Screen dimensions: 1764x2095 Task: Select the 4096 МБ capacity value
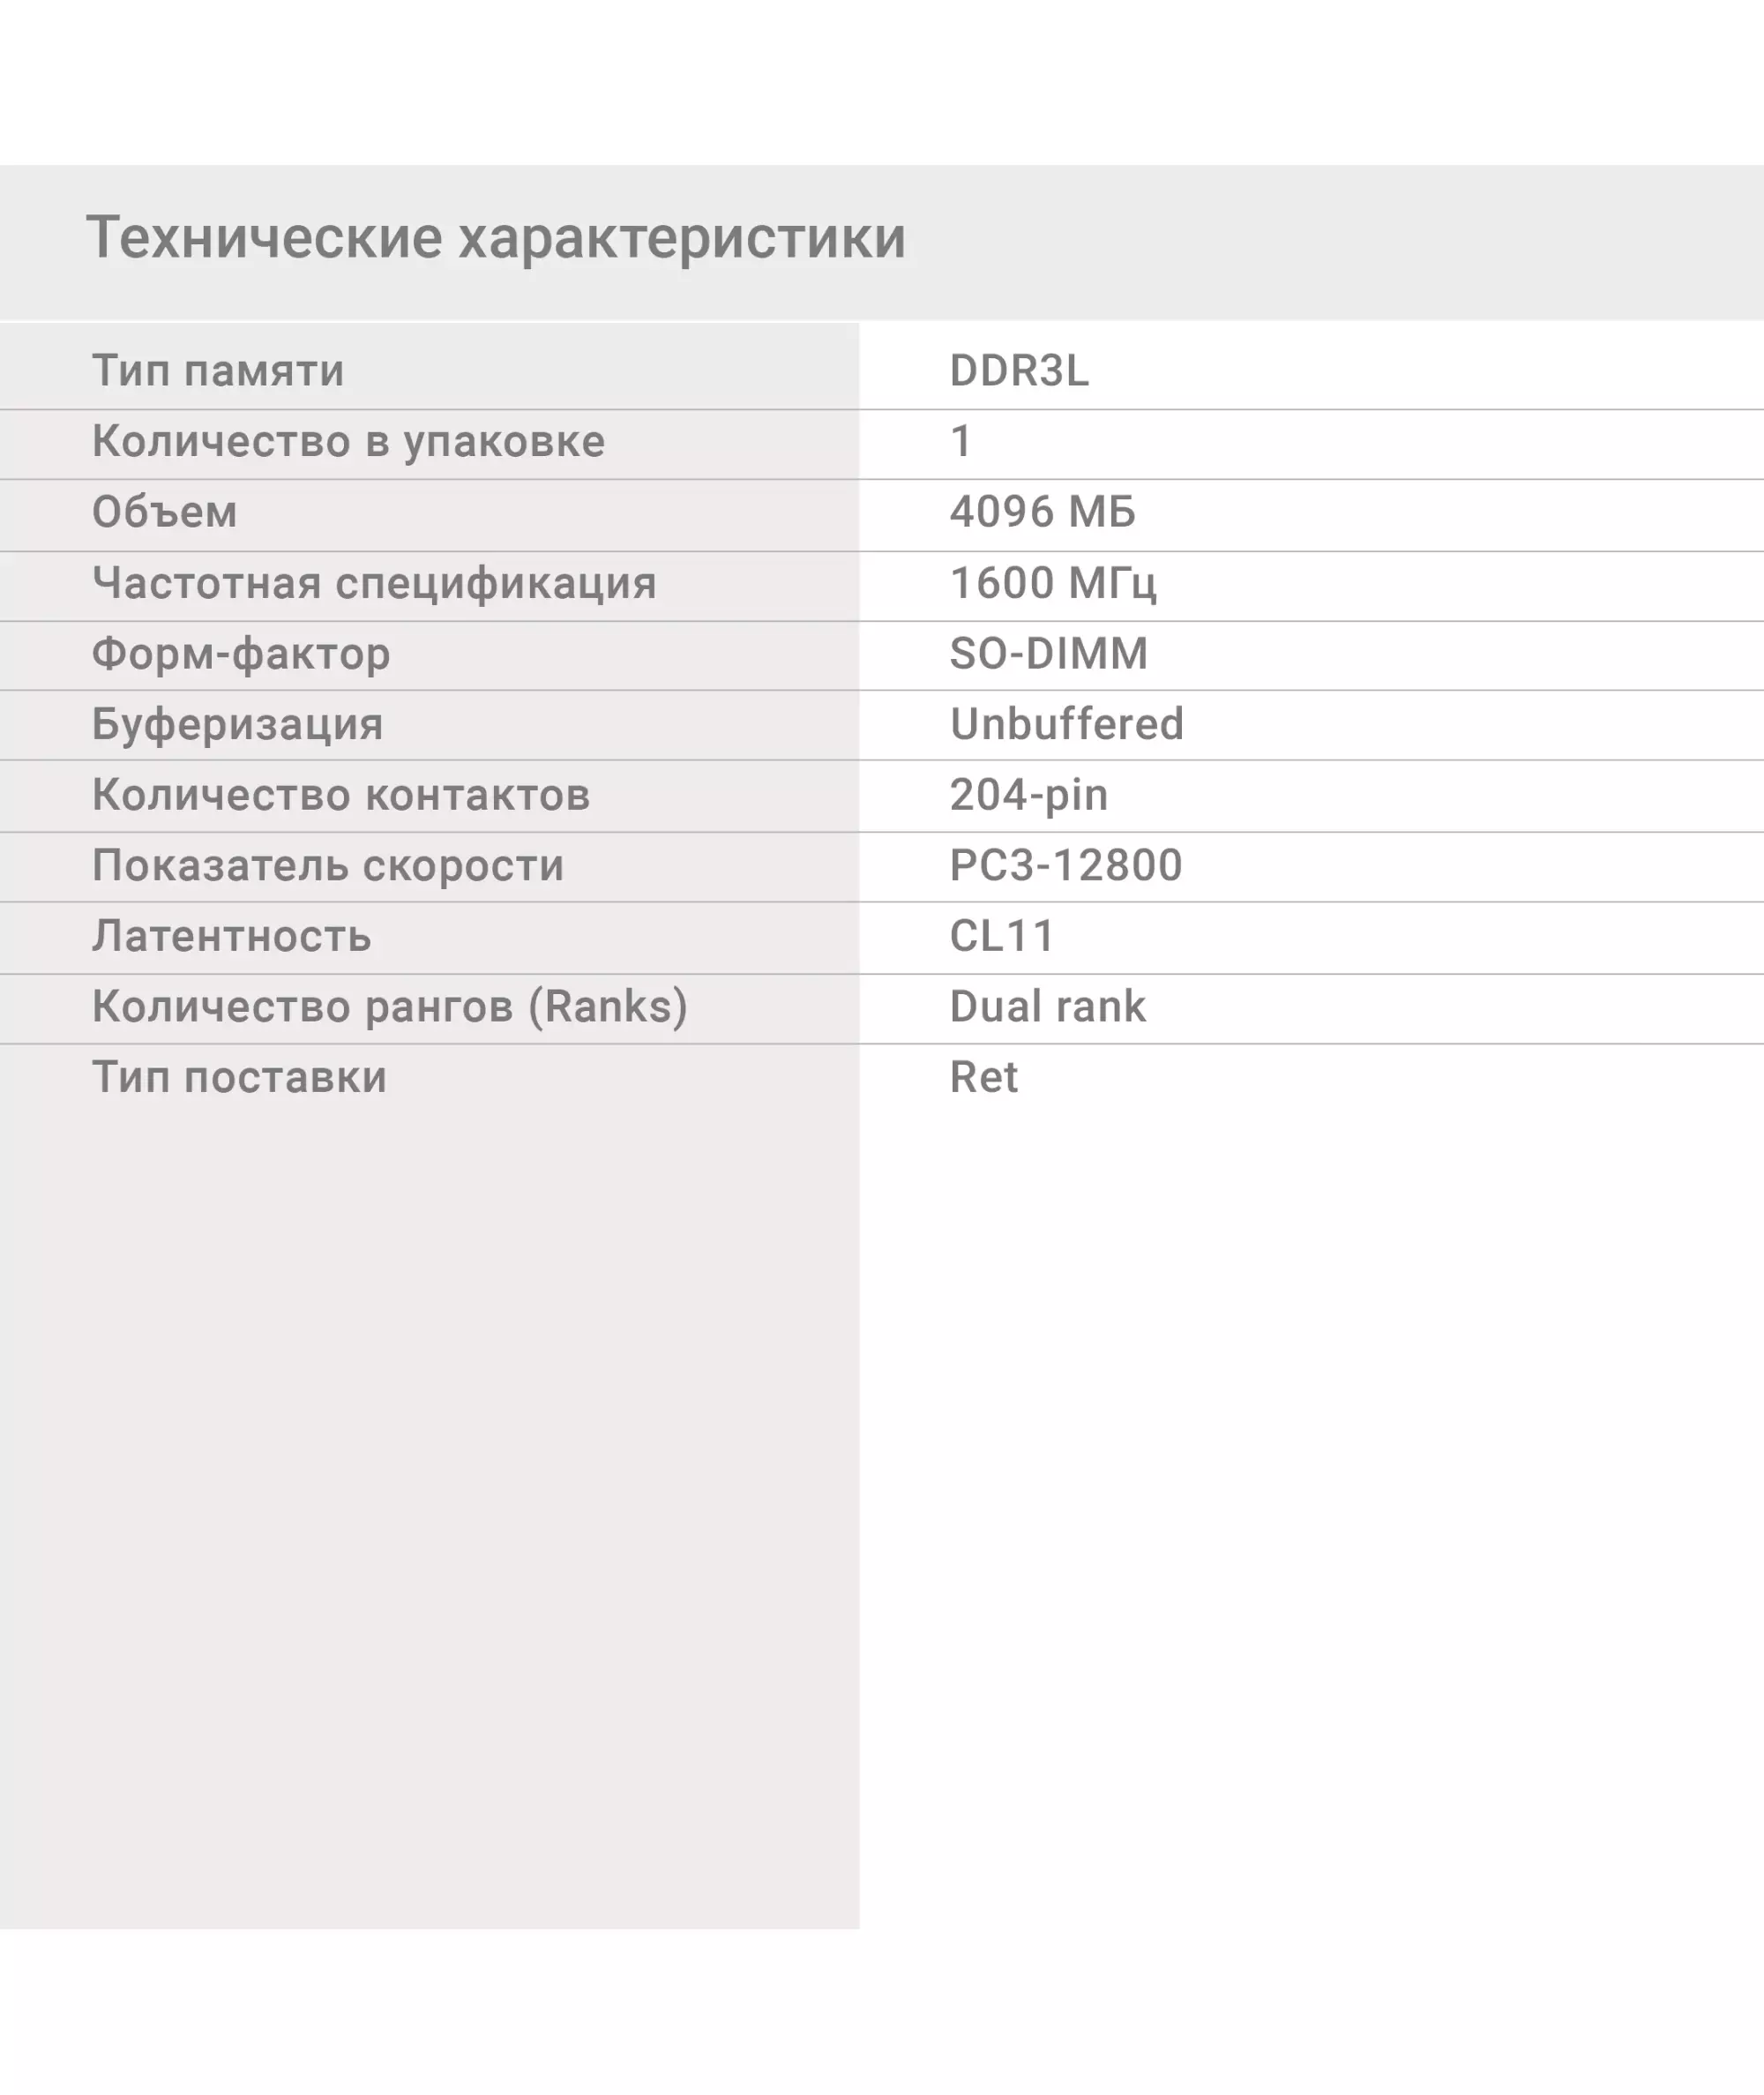click(x=1042, y=512)
